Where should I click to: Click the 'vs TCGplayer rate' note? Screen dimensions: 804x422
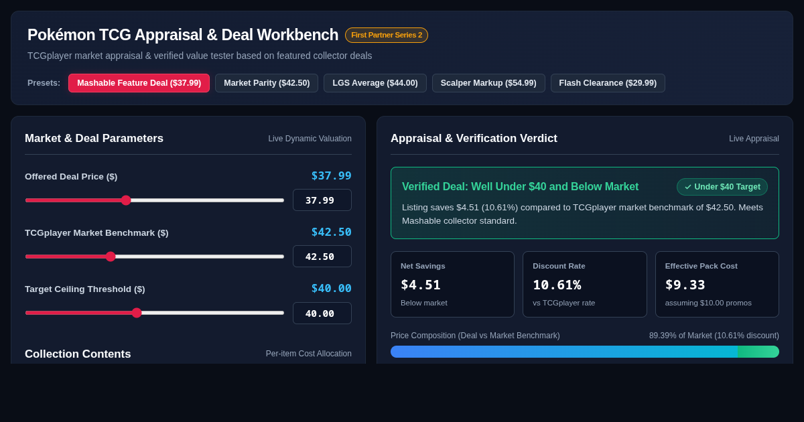[564, 303]
